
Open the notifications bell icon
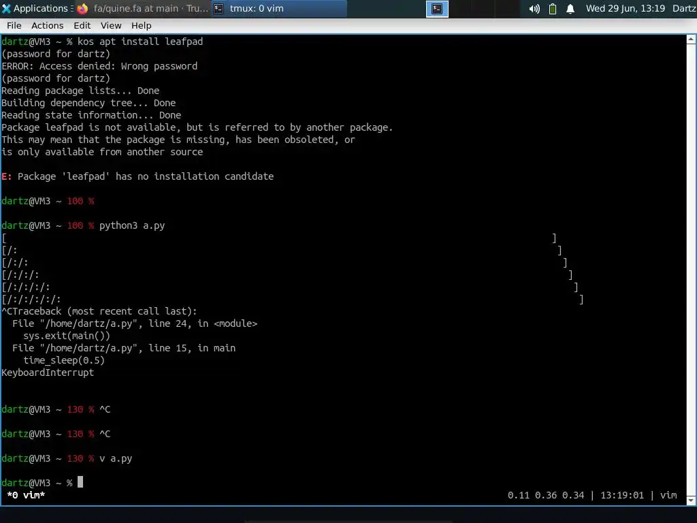pyautogui.click(x=570, y=9)
